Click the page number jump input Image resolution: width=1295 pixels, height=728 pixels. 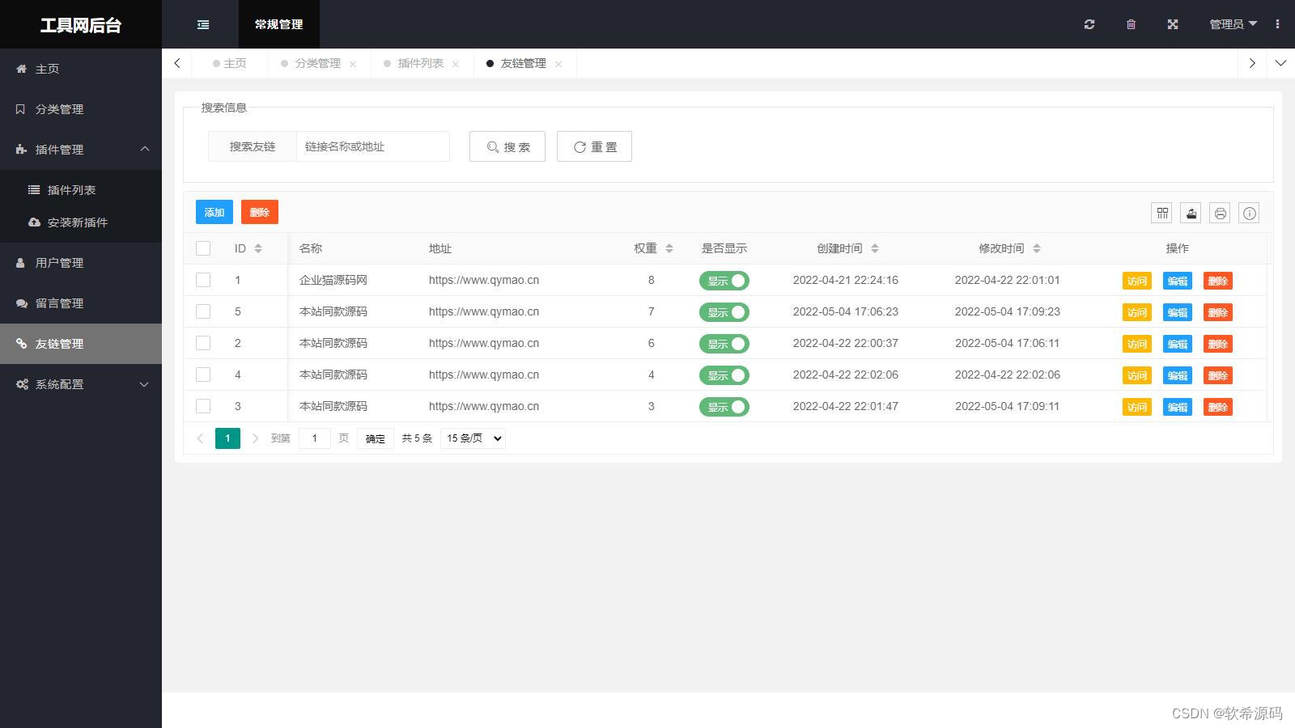[315, 438]
